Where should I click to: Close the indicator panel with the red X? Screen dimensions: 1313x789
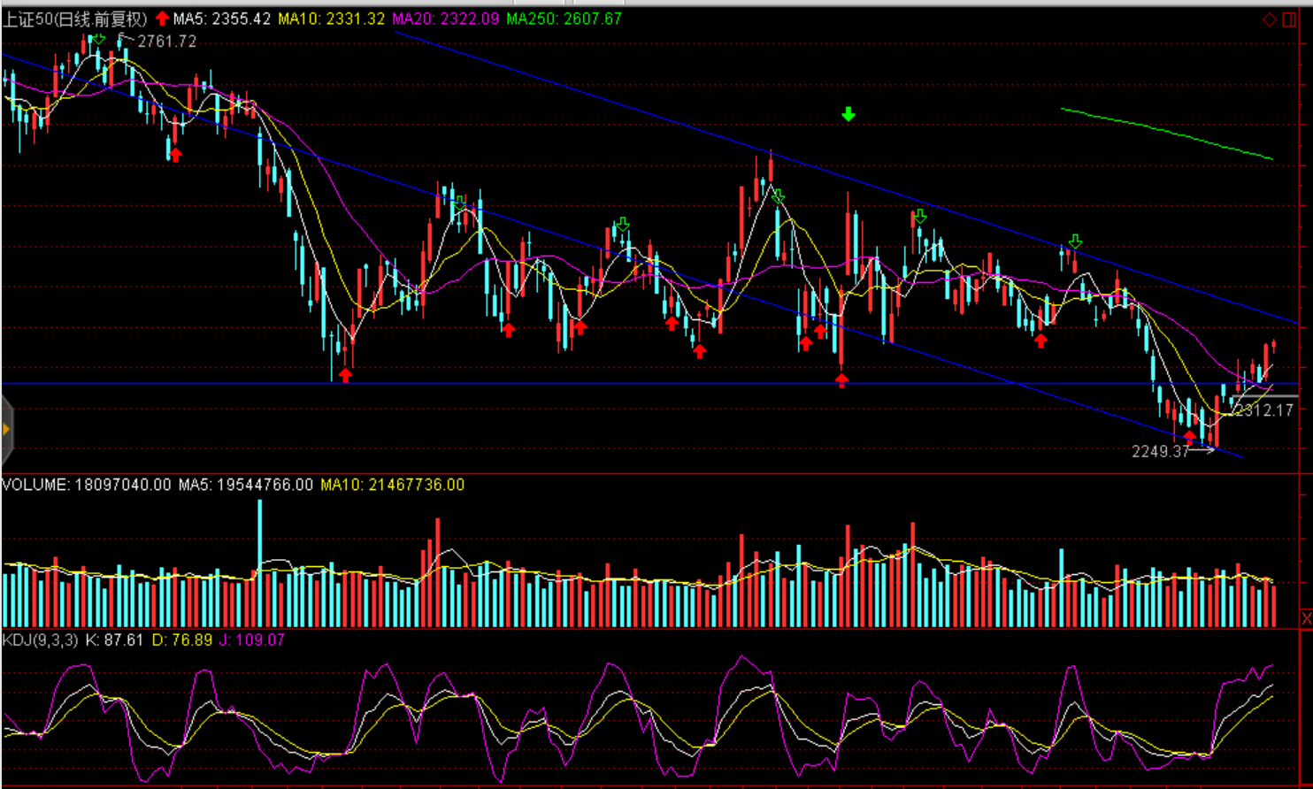point(1306,617)
